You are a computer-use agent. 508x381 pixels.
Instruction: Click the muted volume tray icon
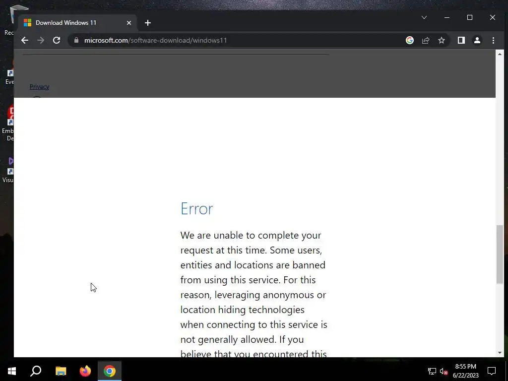pyautogui.click(x=444, y=371)
